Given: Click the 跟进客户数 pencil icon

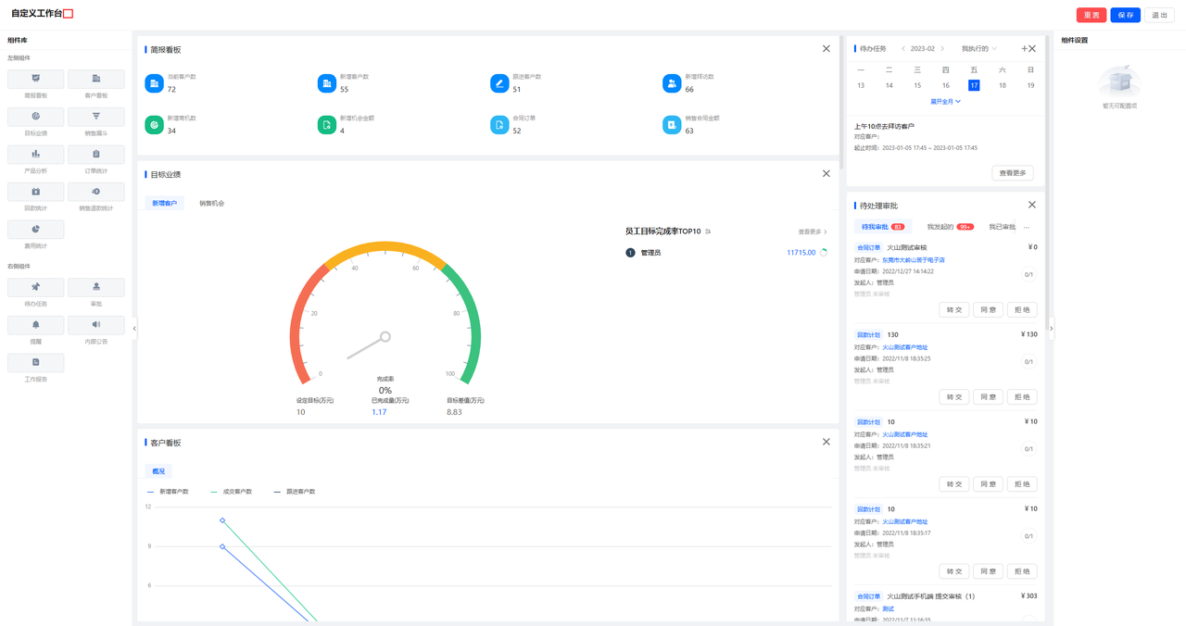Looking at the screenshot, I should click(499, 83).
